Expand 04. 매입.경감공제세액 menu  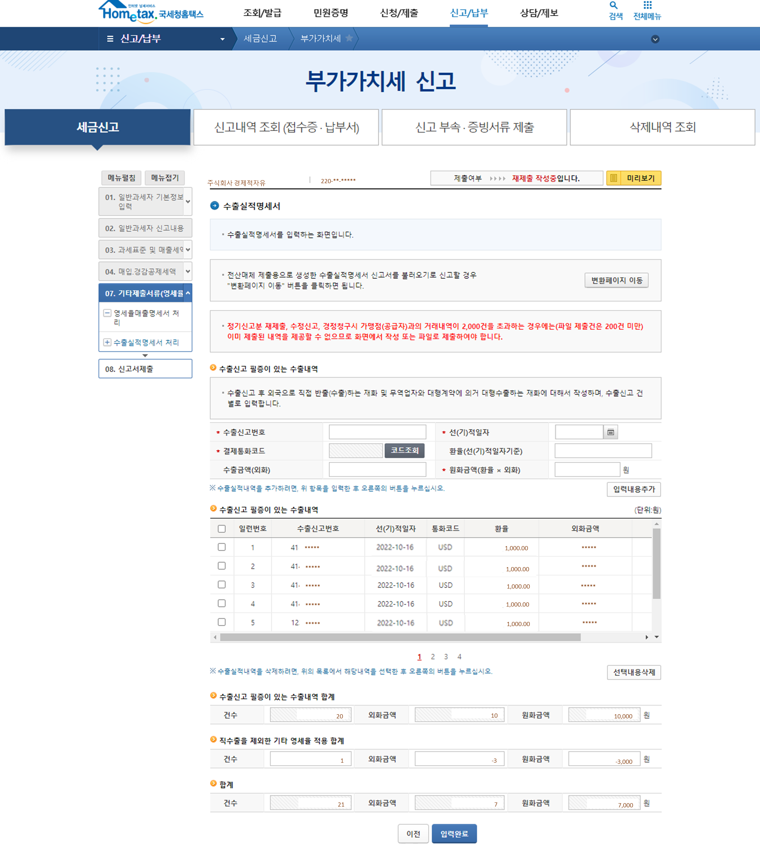click(188, 272)
